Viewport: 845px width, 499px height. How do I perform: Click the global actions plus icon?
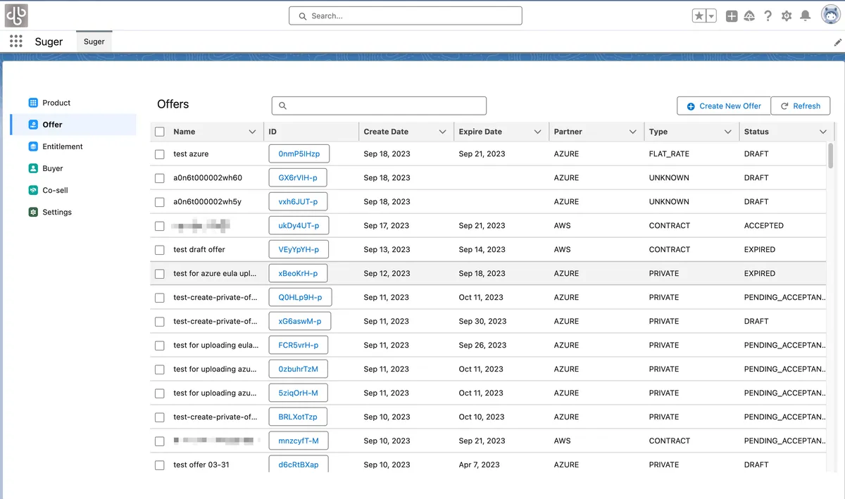[x=732, y=16]
